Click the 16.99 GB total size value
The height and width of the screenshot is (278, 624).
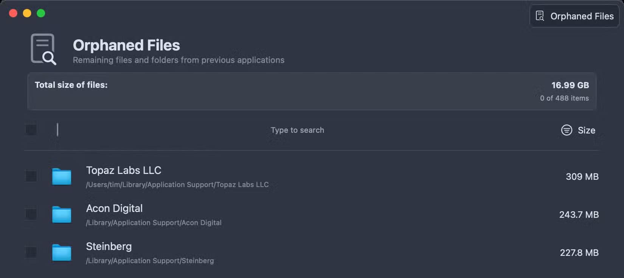click(x=570, y=85)
